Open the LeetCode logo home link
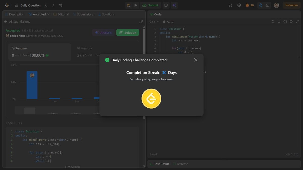Image resolution: width=303 pixels, height=170 pixels. tap(7, 5)
